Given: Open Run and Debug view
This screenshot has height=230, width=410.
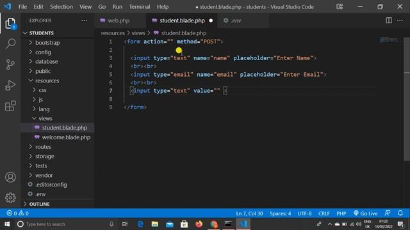Looking at the screenshot, I should [10, 85].
